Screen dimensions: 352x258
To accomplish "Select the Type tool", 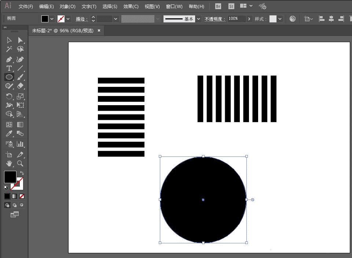I will coord(9,68).
